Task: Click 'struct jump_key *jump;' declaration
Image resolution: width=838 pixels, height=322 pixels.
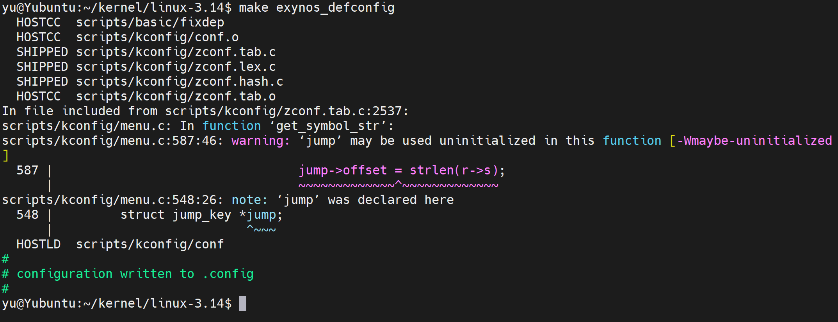Action: click(x=201, y=215)
